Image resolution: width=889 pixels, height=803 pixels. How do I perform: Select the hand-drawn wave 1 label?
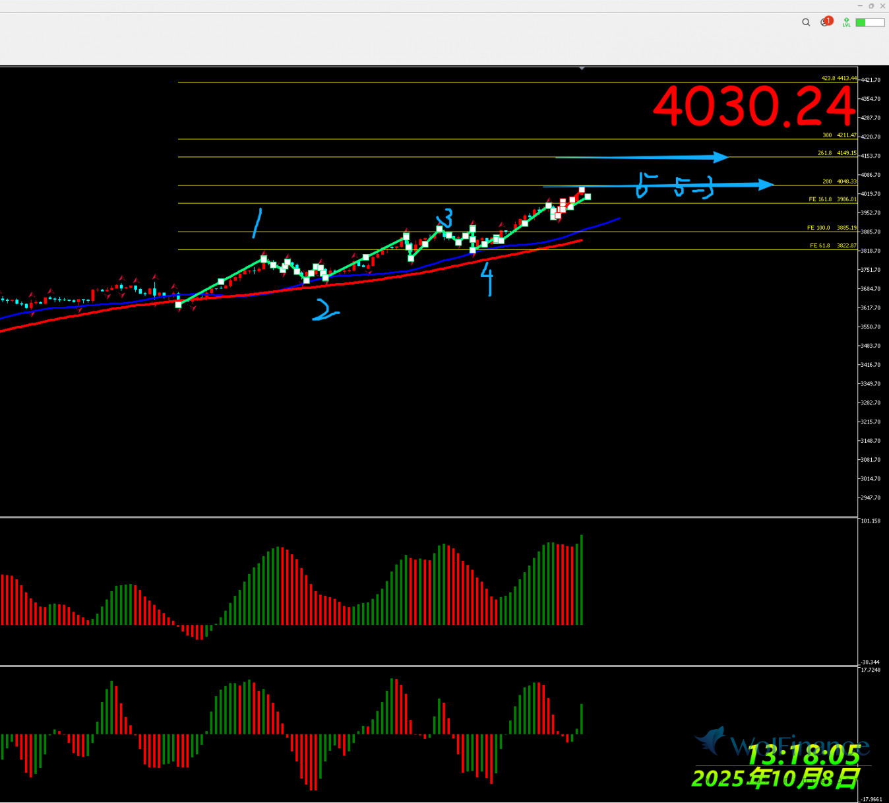click(x=257, y=223)
